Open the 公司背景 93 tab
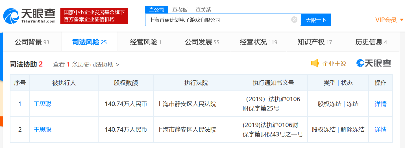Viewport: 405px width, 148px height. click(32, 42)
